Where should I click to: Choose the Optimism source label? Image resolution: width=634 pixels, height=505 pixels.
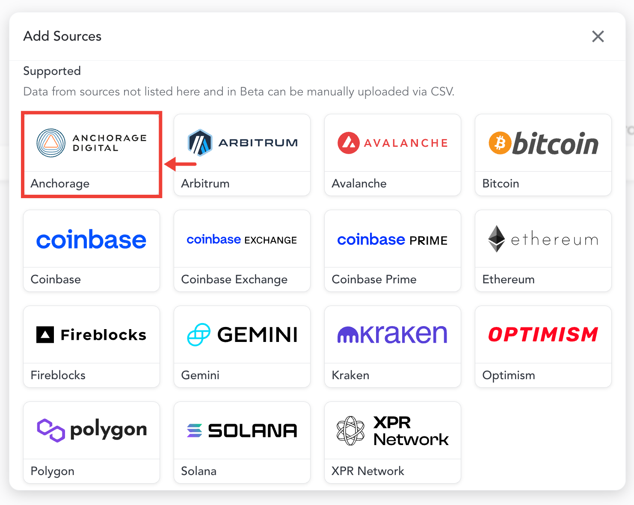click(x=508, y=375)
